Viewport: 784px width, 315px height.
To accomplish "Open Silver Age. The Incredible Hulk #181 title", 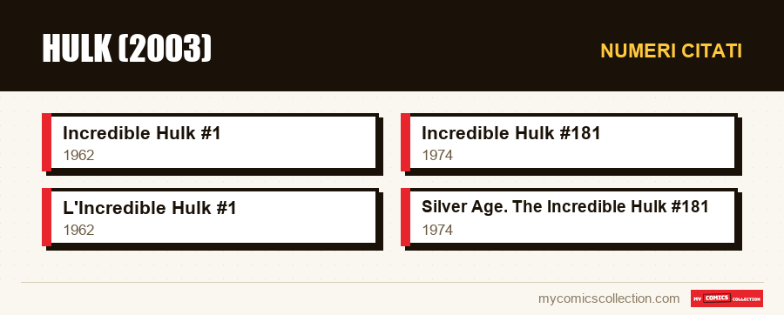I will [x=565, y=207].
